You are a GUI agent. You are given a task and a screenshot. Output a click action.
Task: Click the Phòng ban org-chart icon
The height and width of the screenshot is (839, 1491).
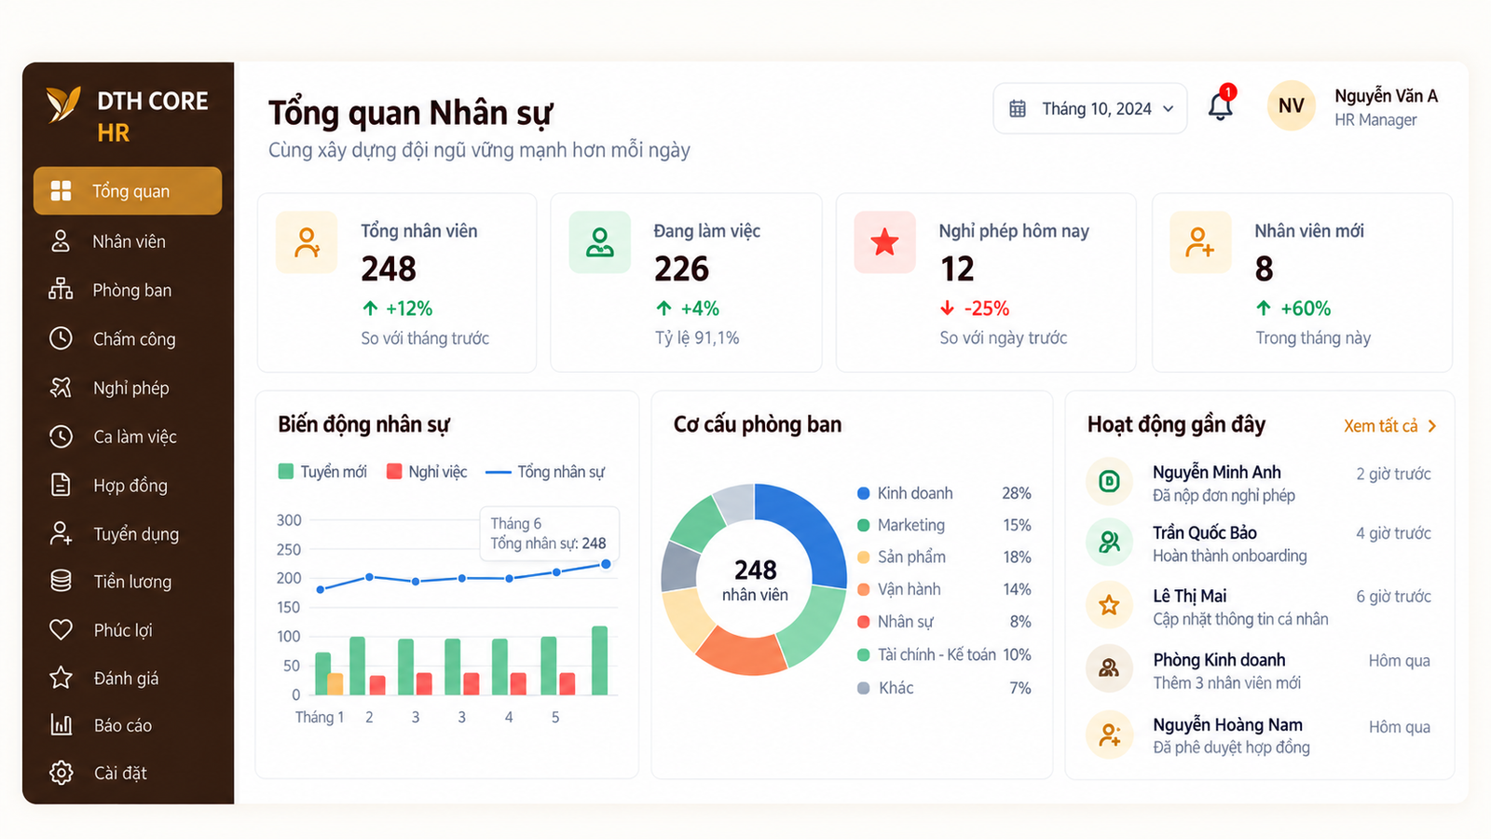pos(61,290)
